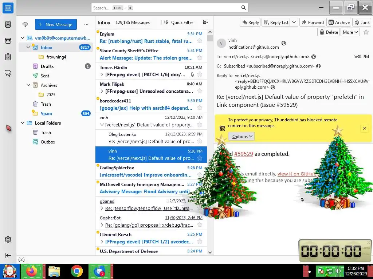
Task: Toggle star in message header pane
Action: point(366,32)
